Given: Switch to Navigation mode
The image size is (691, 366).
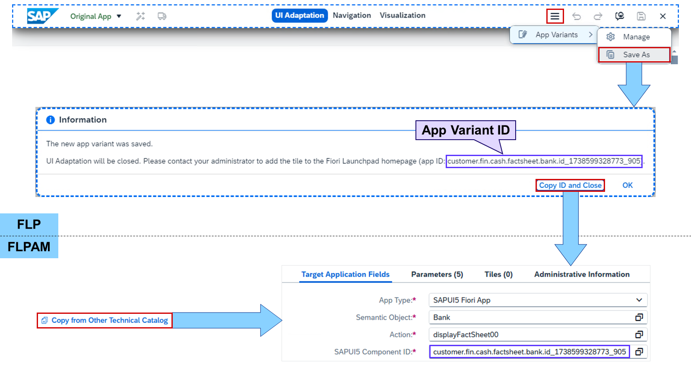Looking at the screenshot, I should [x=352, y=16].
